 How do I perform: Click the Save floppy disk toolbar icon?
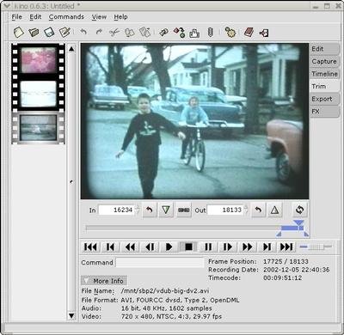[x=49, y=32]
